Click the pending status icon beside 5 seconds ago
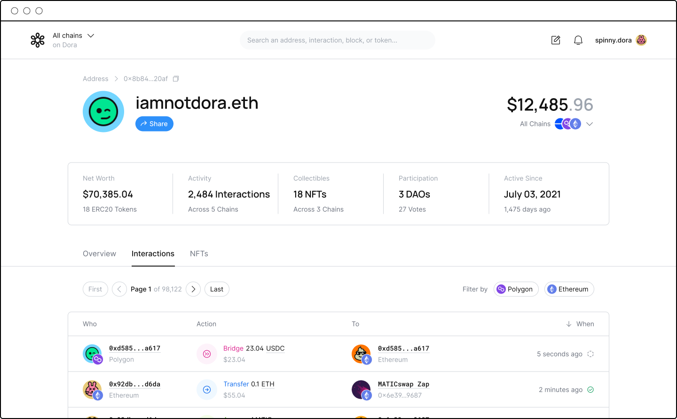Viewport: 677px width, 419px height. point(590,354)
